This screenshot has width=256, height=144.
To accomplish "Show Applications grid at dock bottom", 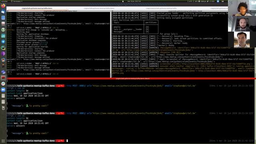I will [x=3, y=141].
